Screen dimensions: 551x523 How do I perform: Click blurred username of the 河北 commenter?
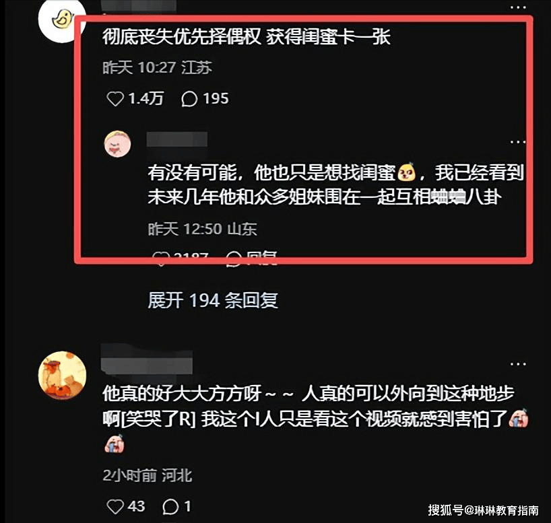[x=147, y=359]
